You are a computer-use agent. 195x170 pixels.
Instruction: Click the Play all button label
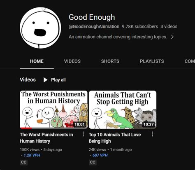[x=58, y=80]
